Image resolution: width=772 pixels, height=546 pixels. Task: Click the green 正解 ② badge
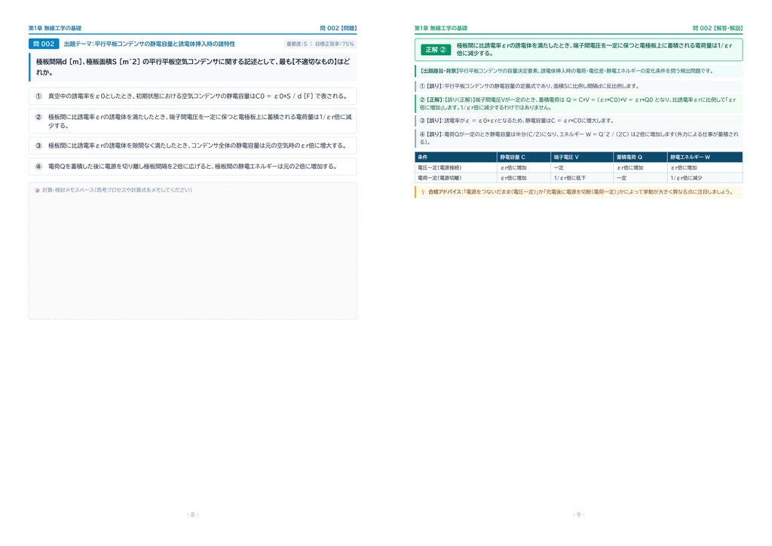click(x=436, y=50)
